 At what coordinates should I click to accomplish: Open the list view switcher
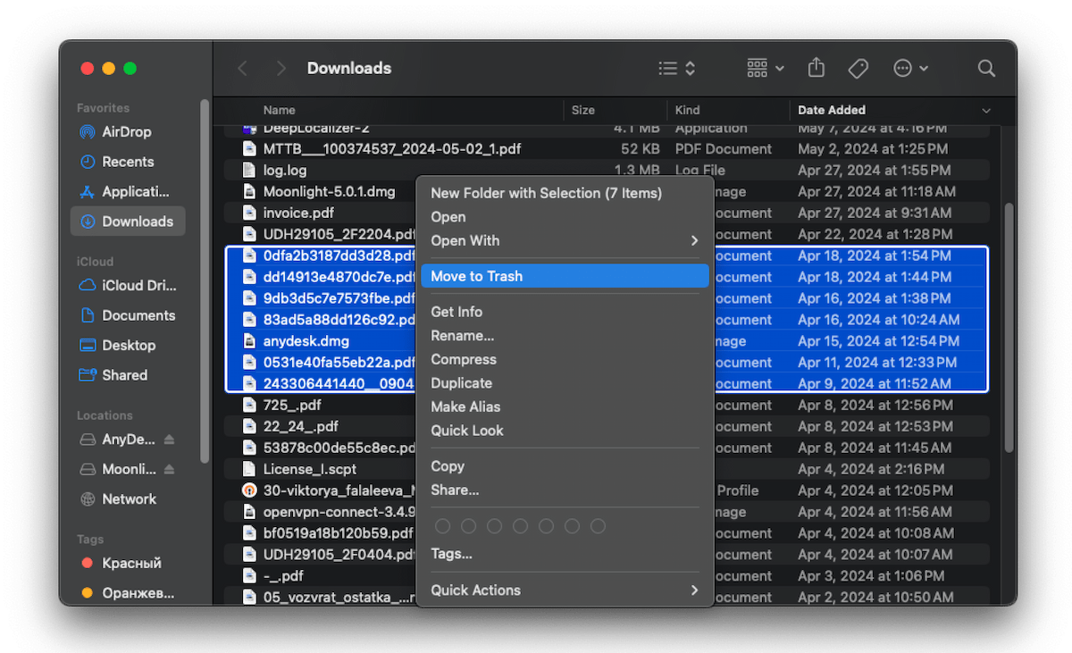click(x=676, y=68)
